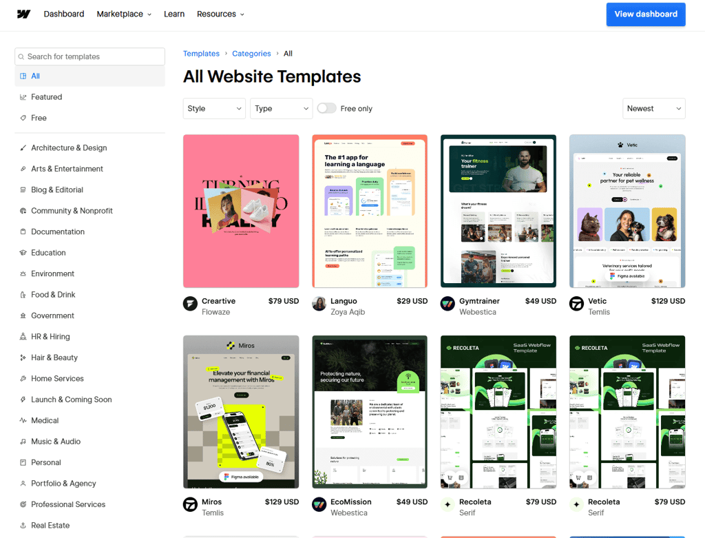Click the Portfolio & Agency person icon
This screenshot has width=705, height=538.
23,484
